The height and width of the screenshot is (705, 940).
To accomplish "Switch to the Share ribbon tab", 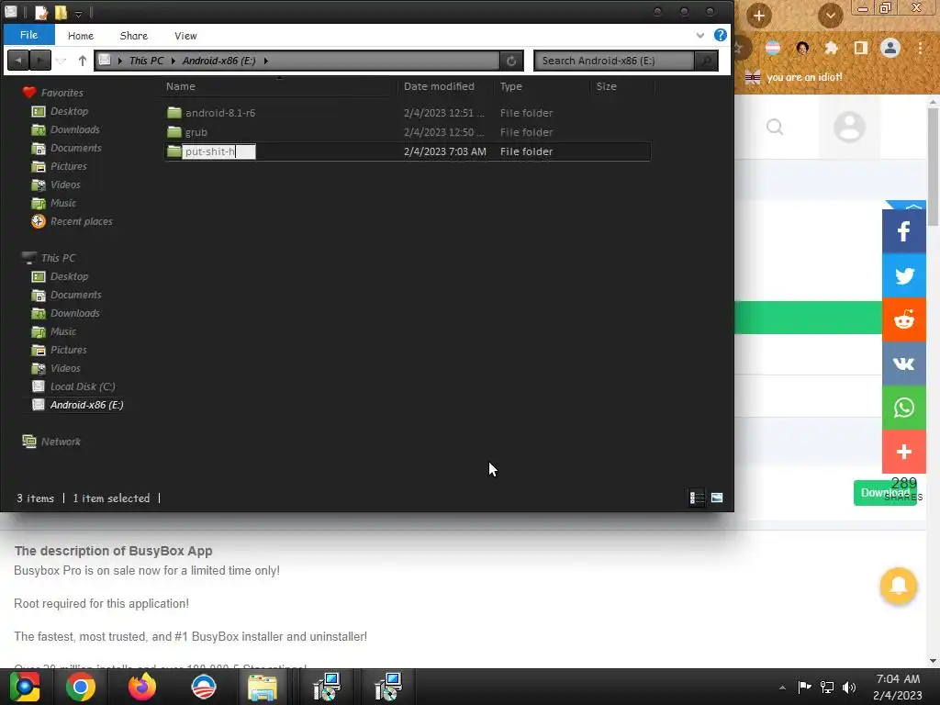I will pos(134,36).
